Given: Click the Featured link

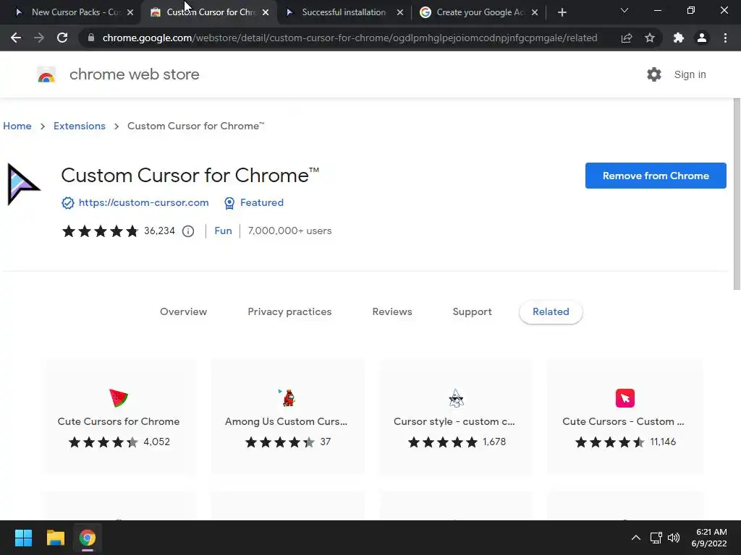Looking at the screenshot, I should tap(262, 203).
